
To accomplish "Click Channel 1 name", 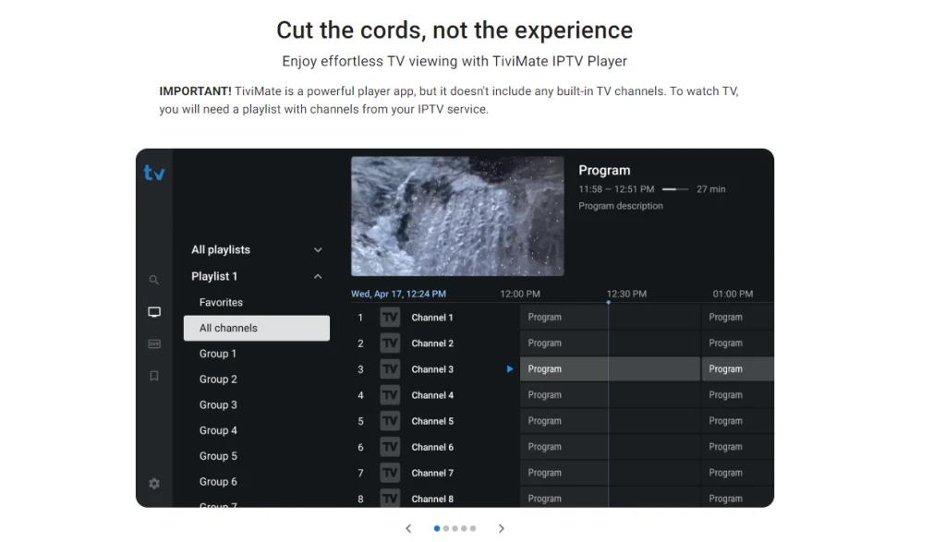I will [x=432, y=317].
